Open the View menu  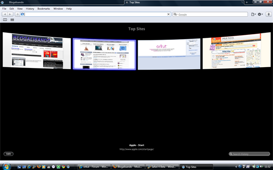point(20,8)
